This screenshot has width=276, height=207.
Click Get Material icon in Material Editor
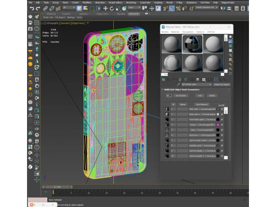163,79
